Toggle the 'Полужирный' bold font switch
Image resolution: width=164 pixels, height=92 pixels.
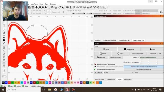[x=74, y=13]
